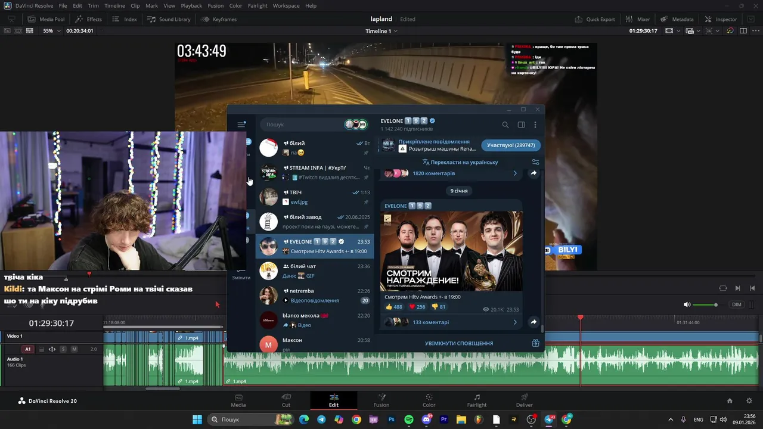Open the File menu
The image size is (763, 429).
63,5
